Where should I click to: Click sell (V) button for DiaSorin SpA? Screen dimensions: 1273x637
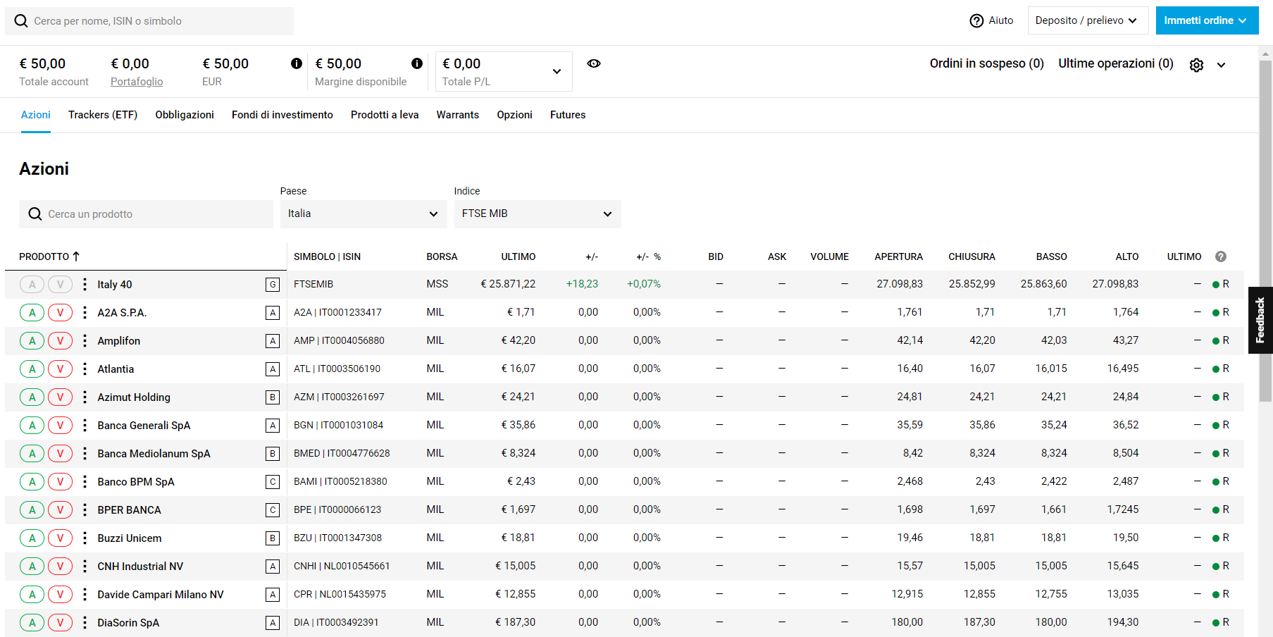[61, 623]
